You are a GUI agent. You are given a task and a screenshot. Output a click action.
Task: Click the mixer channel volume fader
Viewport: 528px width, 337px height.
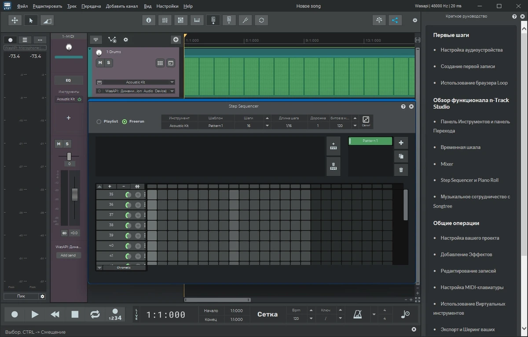(x=75, y=194)
